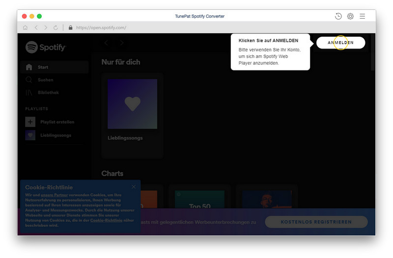The width and height of the screenshot is (393, 258).
Task: Navigate forward in browser toolbar
Action: (x=46, y=27)
